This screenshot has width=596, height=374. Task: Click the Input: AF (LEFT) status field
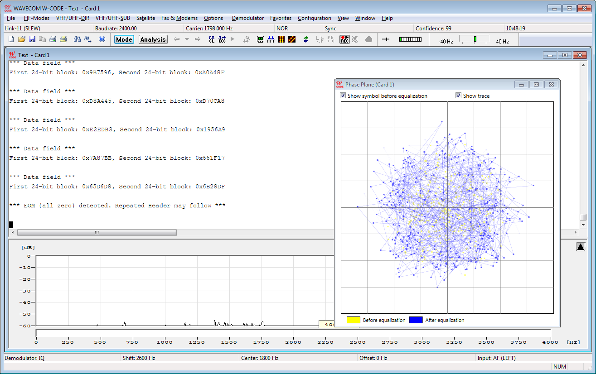tap(534, 358)
